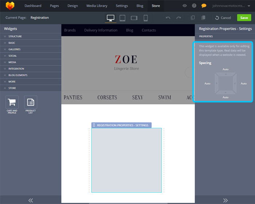Click the SEXY category
The width and height of the screenshot is (255, 204).
pyautogui.click(x=138, y=97)
